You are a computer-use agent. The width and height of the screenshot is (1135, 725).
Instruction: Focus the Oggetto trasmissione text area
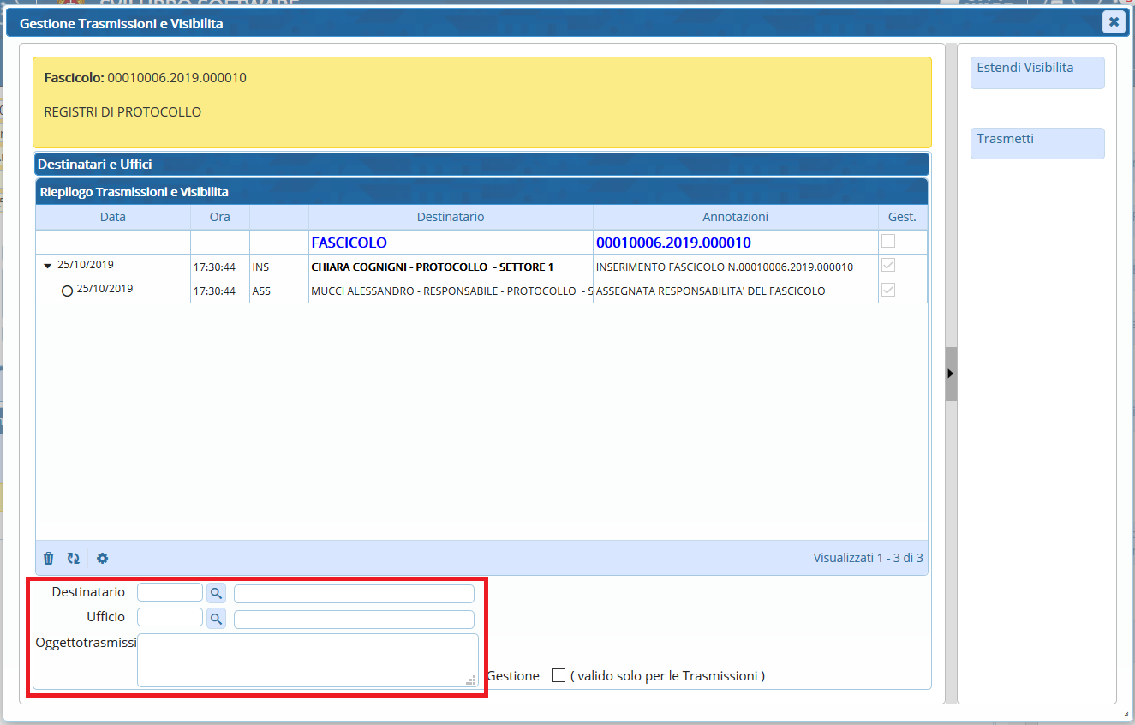[x=307, y=660]
